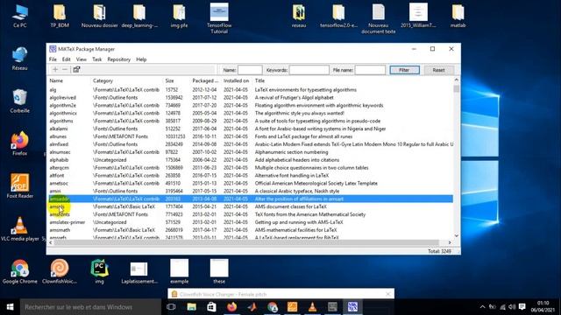Open the View menu
Image resolution: width=561 pixels, height=315 pixels.
click(x=82, y=59)
